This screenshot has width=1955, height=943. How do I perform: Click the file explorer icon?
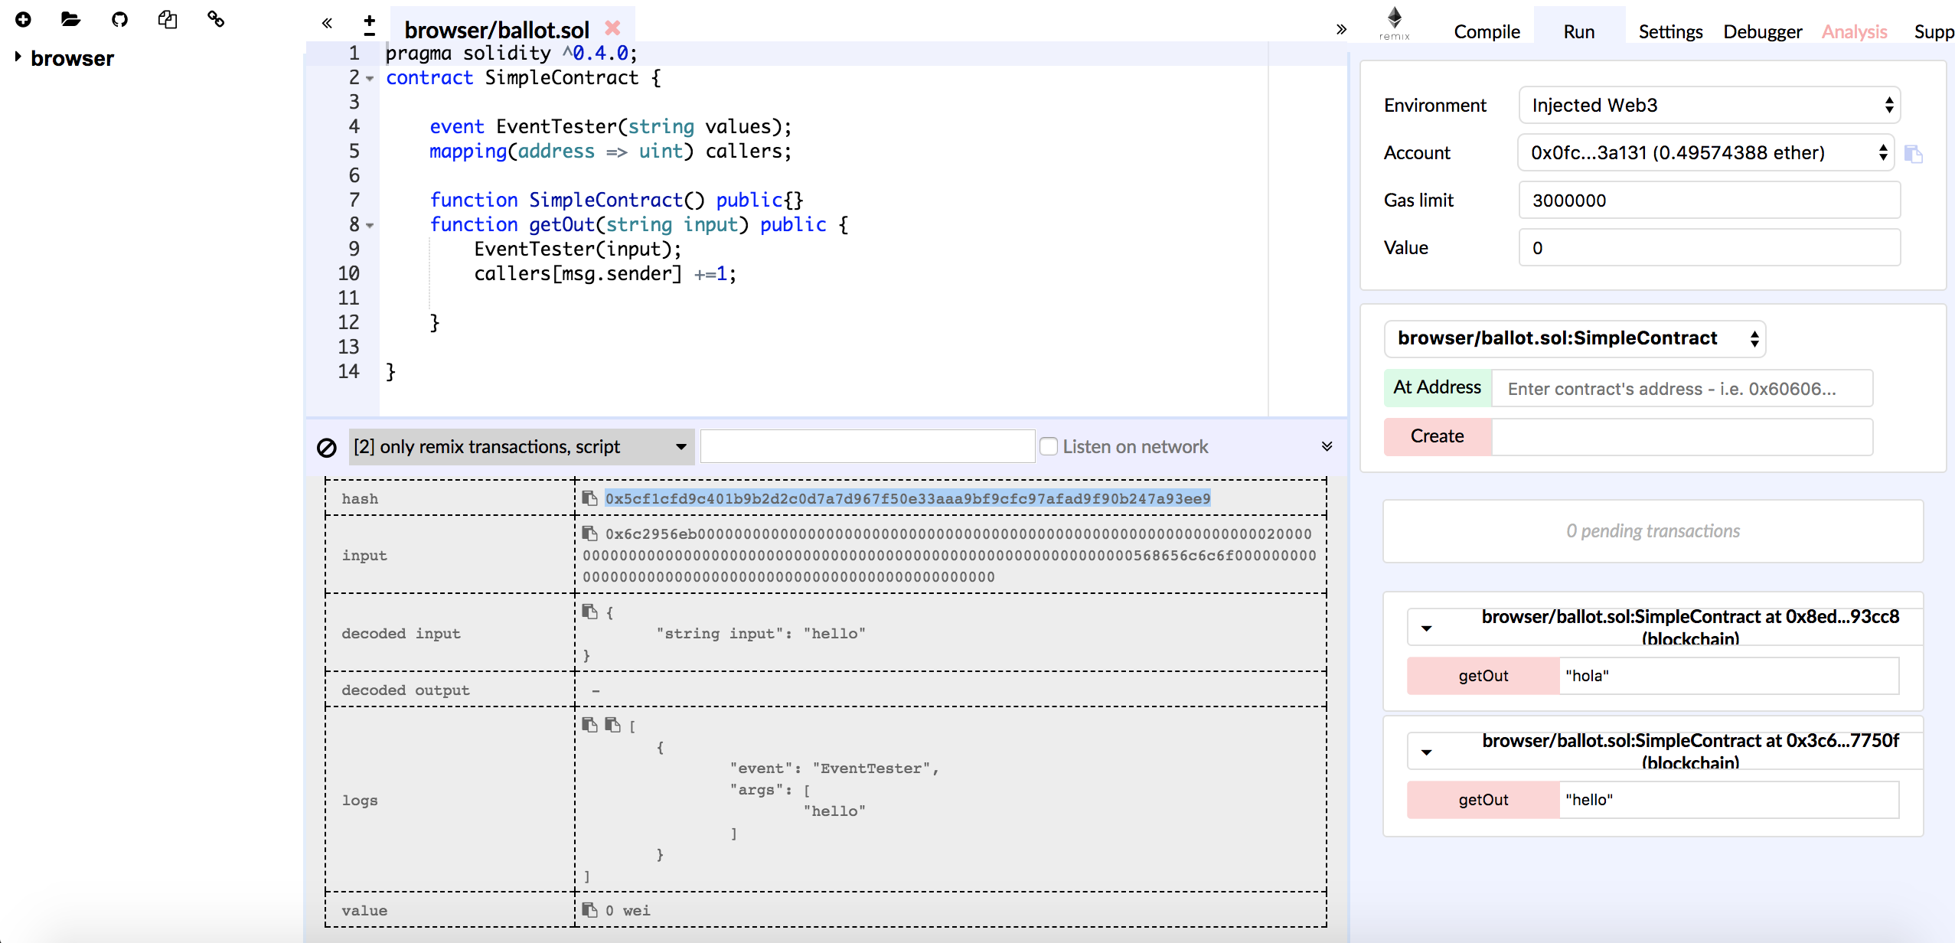(71, 18)
